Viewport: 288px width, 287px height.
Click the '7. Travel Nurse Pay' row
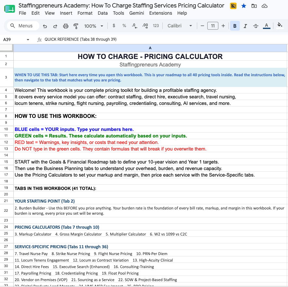[x=150, y=253]
